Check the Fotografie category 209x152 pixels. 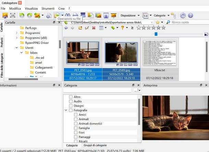[71, 110]
